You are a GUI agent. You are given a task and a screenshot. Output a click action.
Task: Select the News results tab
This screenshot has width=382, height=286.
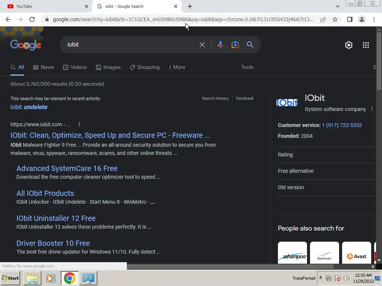click(x=44, y=67)
